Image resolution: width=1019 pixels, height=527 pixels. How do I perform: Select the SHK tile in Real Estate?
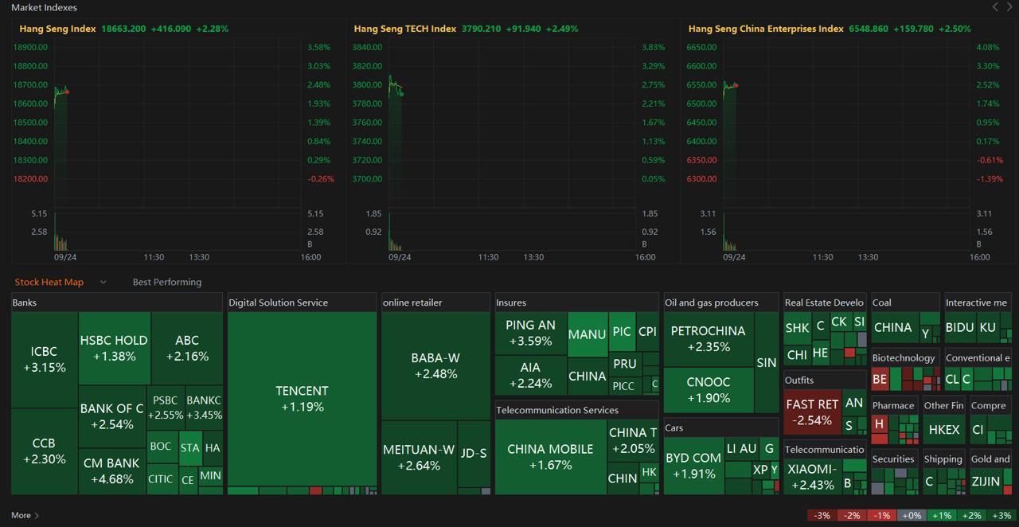pyautogui.click(x=797, y=328)
